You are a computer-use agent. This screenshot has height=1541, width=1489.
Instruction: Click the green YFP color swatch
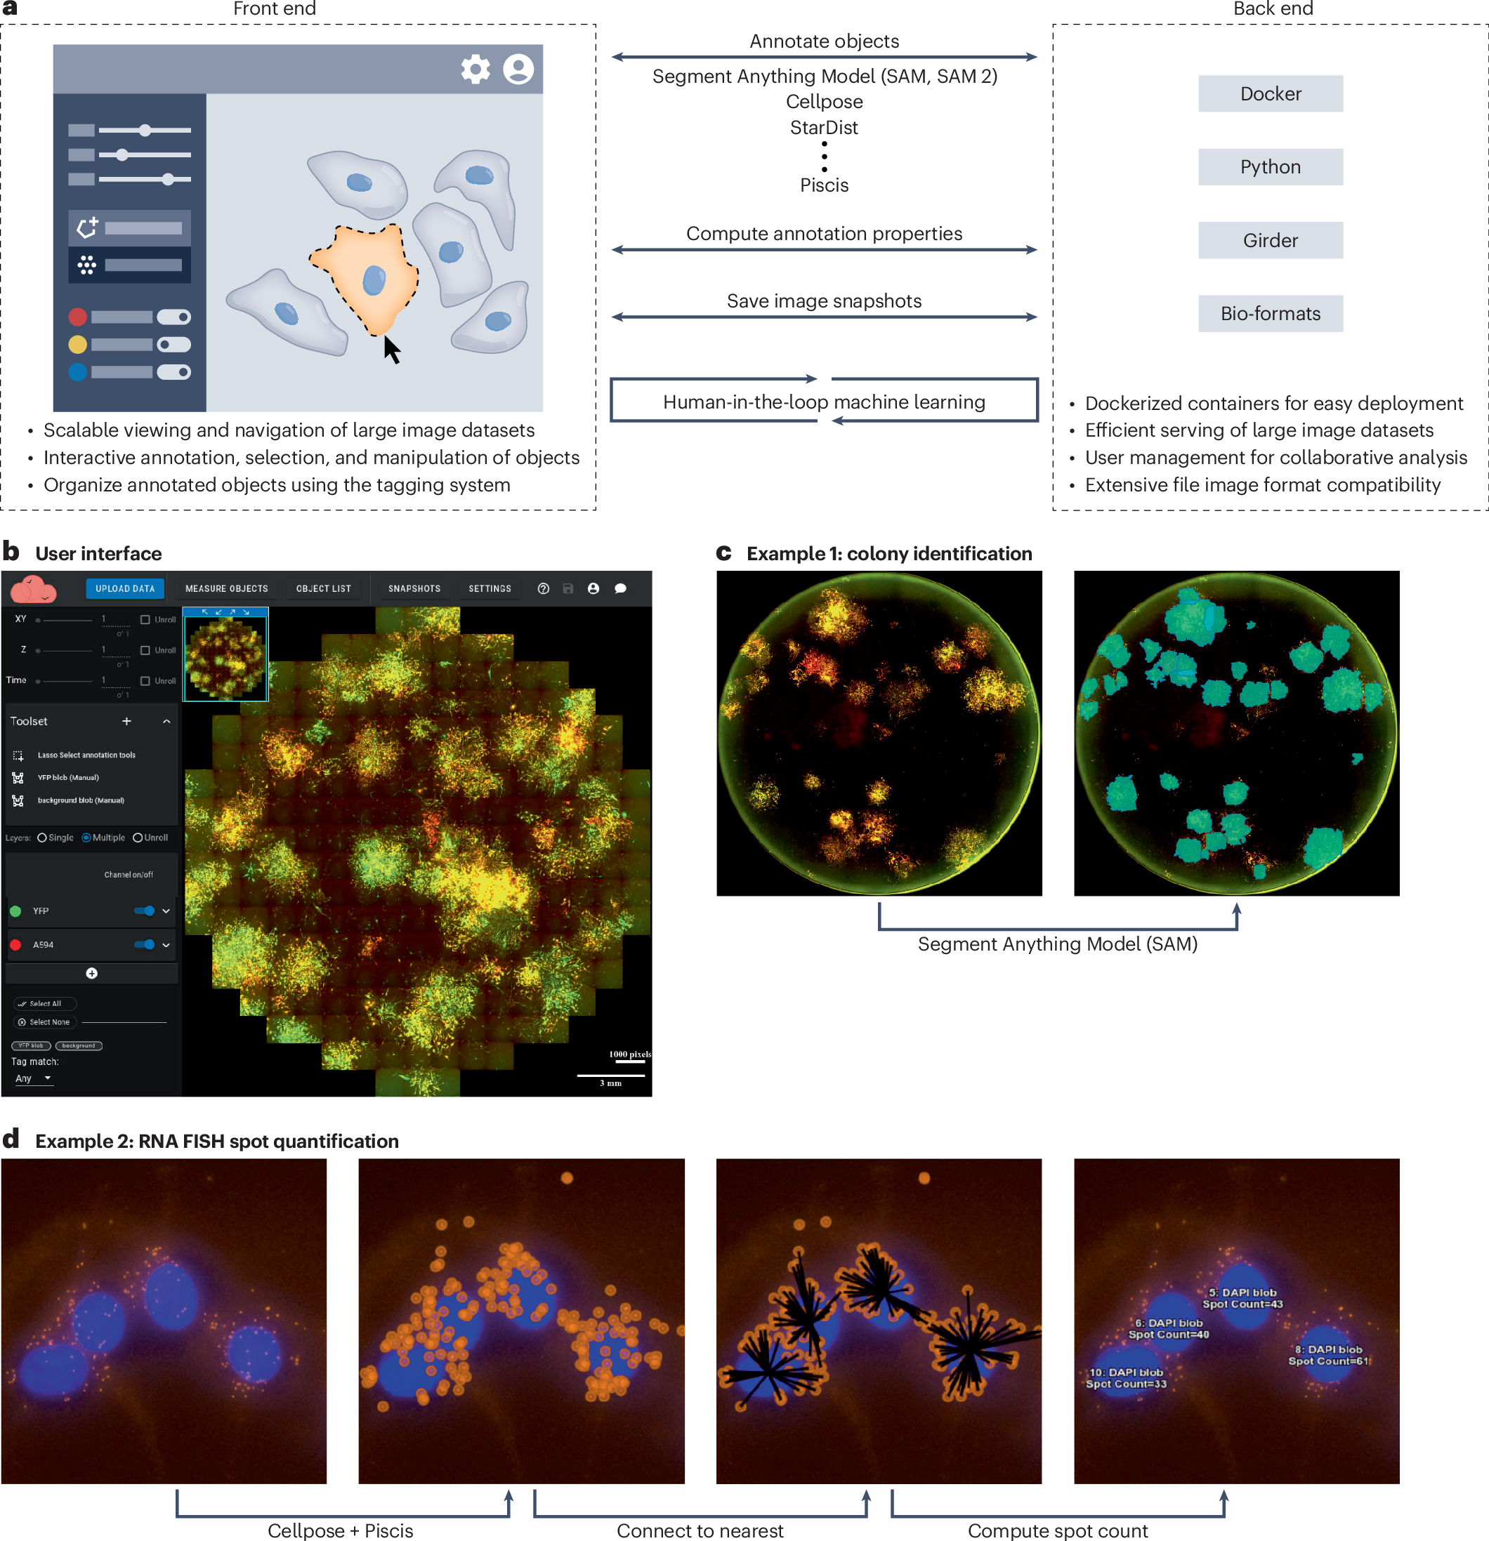(x=15, y=911)
